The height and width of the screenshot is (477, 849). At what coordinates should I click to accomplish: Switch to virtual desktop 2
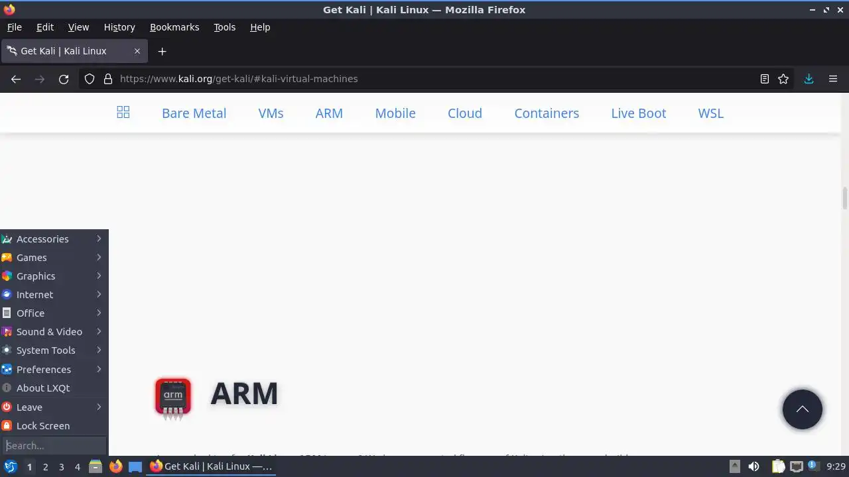(x=45, y=467)
